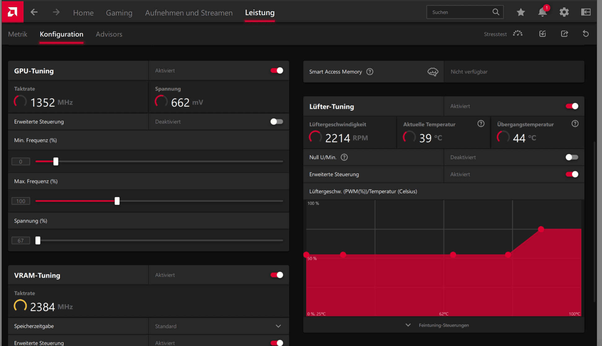Open settings with the gear icon
Image resolution: width=602 pixels, height=346 pixels.
564,12
